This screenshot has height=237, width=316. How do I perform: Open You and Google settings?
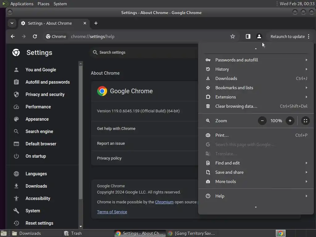(41, 70)
